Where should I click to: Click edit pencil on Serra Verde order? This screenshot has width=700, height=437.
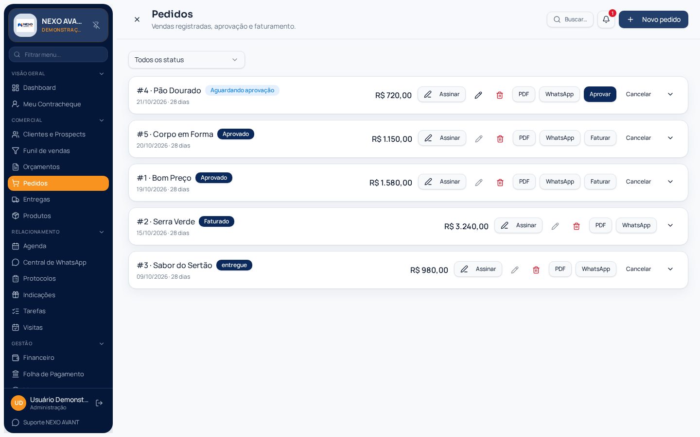coord(555,226)
